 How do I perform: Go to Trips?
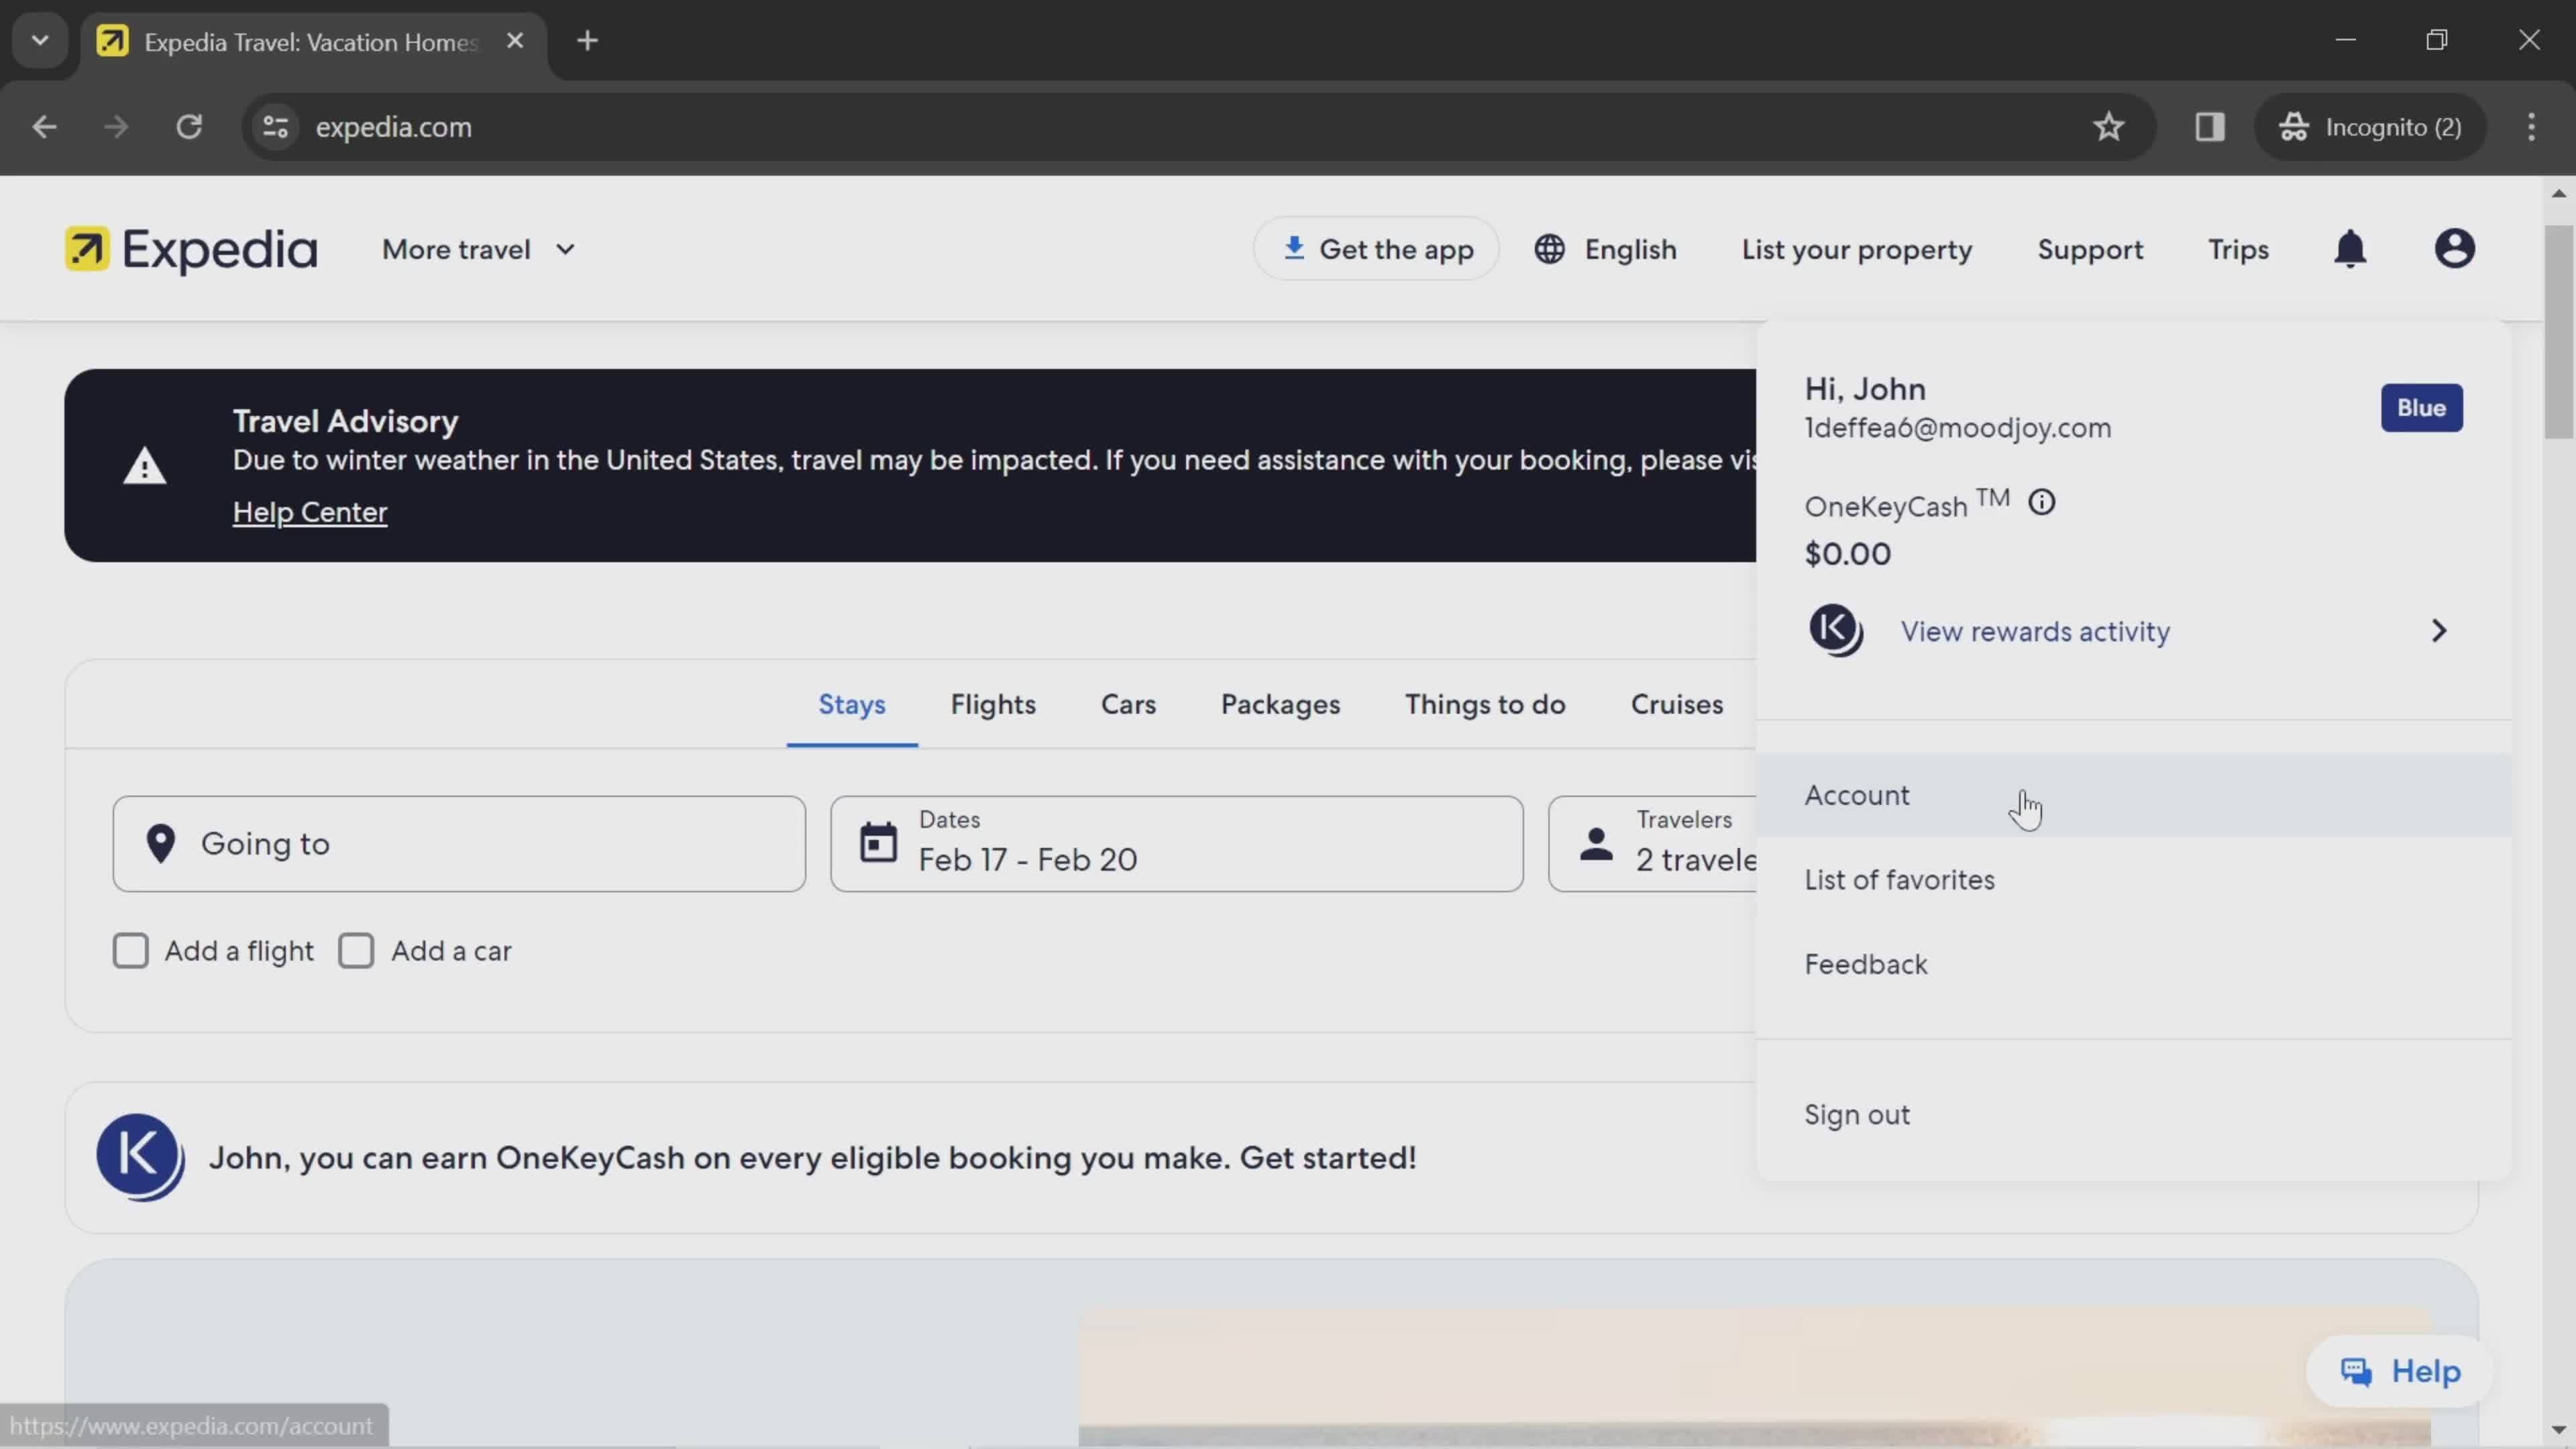point(2238,250)
